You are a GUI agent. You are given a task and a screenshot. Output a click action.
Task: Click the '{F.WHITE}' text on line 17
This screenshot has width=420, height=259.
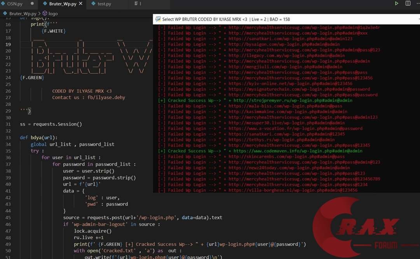(x=54, y=31)
